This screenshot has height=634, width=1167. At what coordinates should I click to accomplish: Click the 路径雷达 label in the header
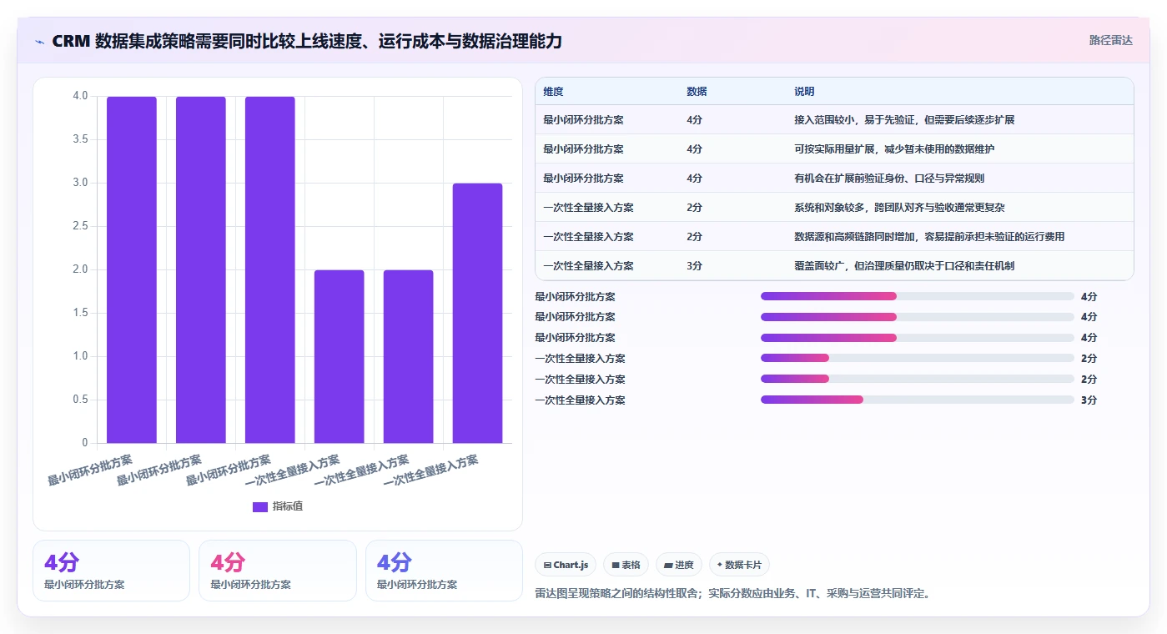(1110, 40)
